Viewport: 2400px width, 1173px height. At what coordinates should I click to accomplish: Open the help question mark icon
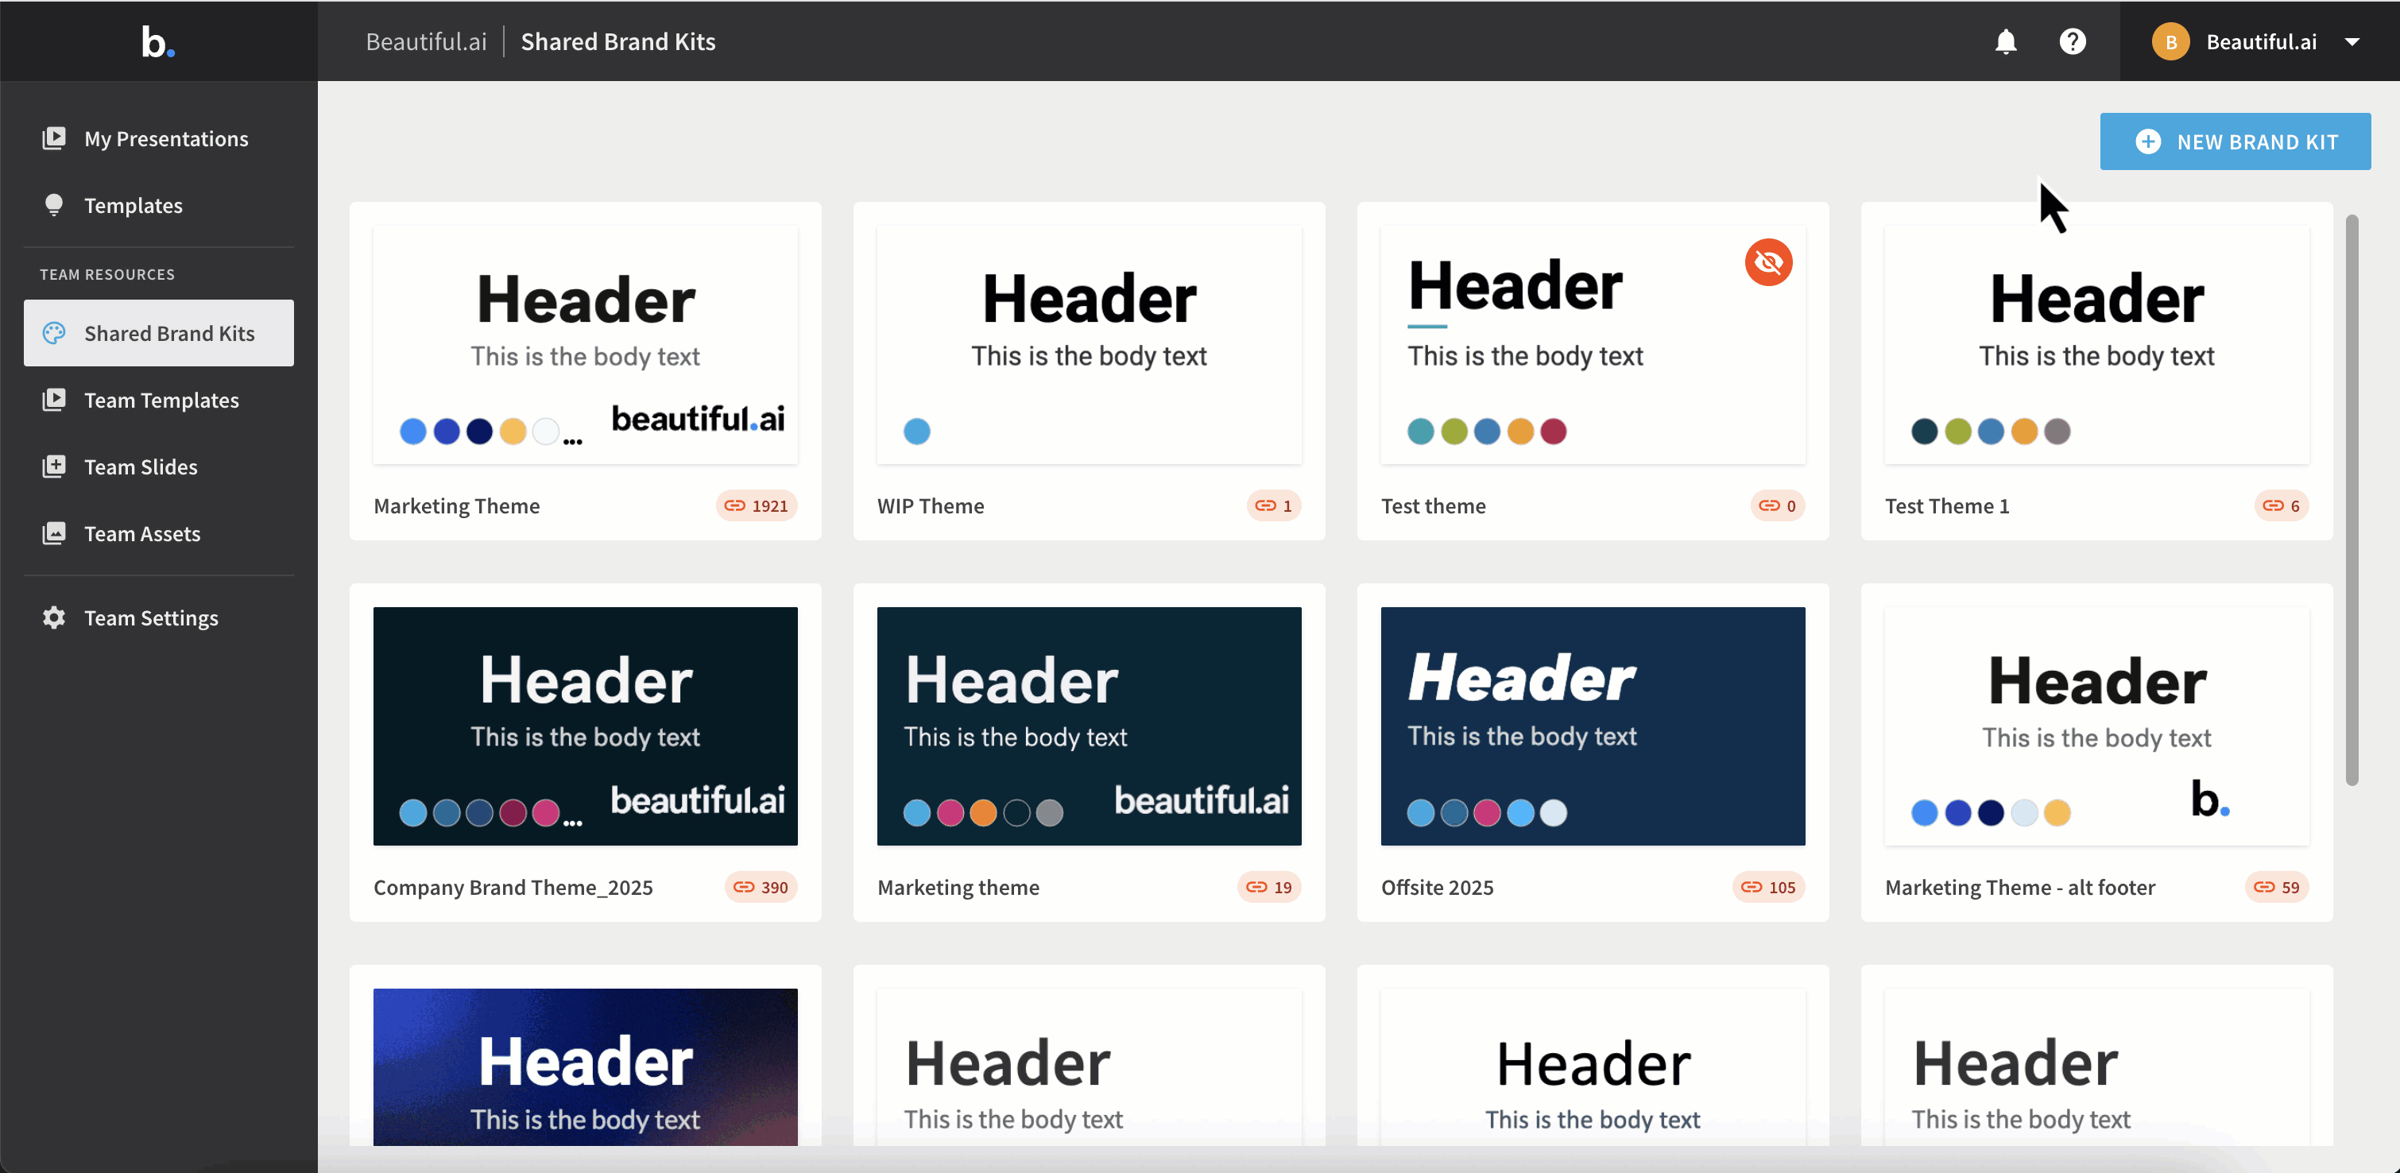[x=2072, y=42]
